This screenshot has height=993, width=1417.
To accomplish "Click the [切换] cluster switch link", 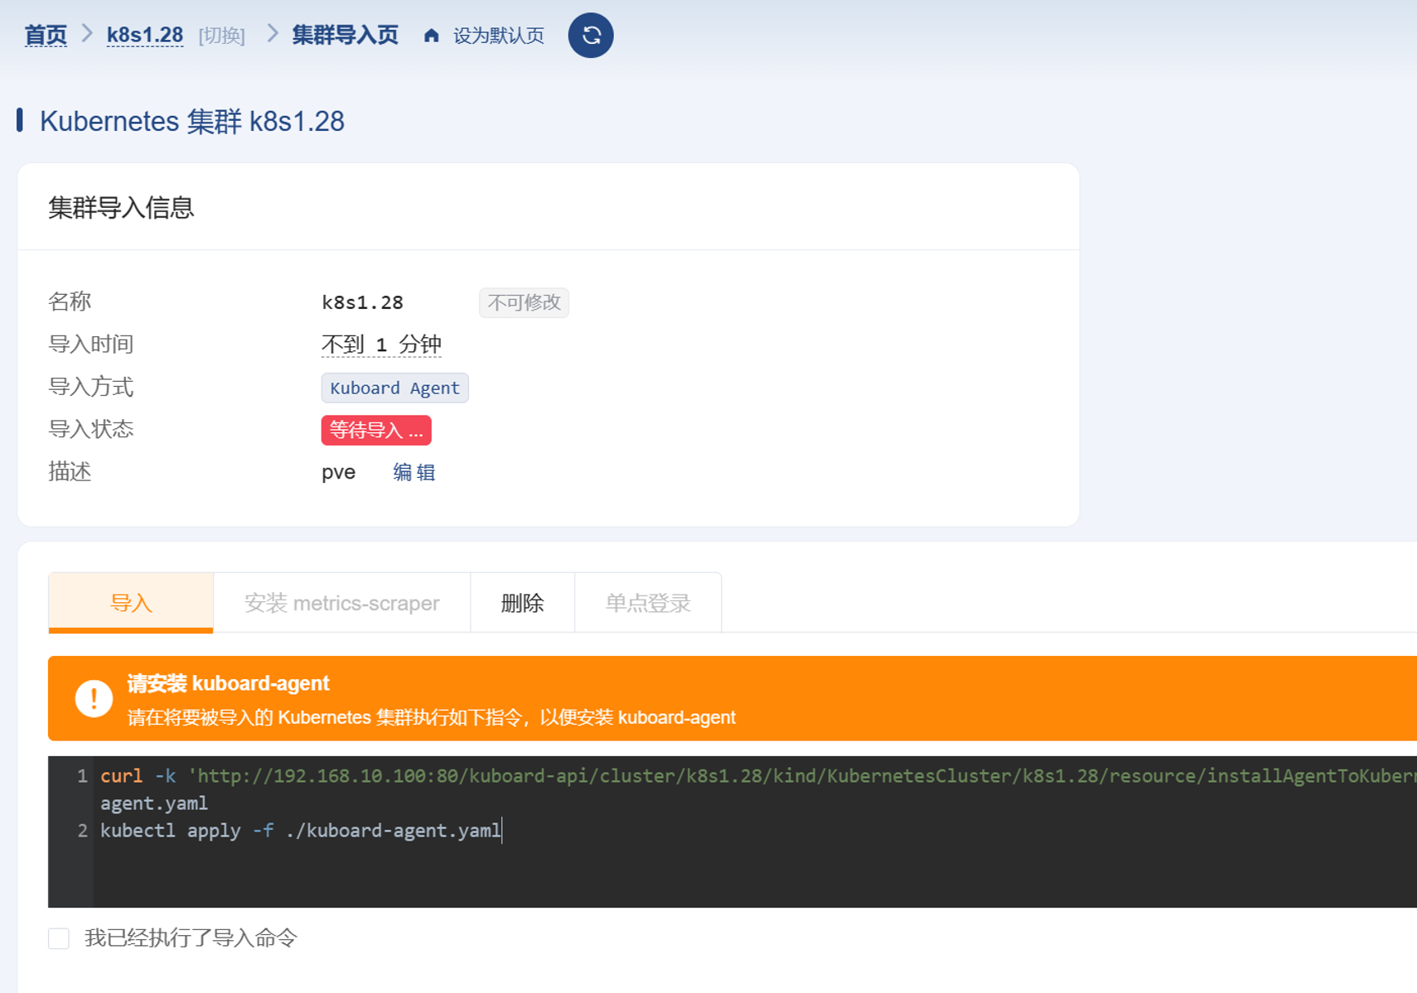I will coord(222,36).
